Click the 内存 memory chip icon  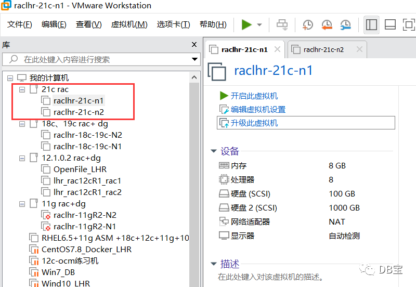(224, 165)
